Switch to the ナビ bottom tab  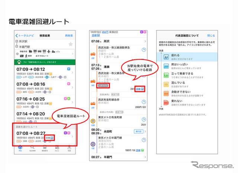(x=20, y=148)
